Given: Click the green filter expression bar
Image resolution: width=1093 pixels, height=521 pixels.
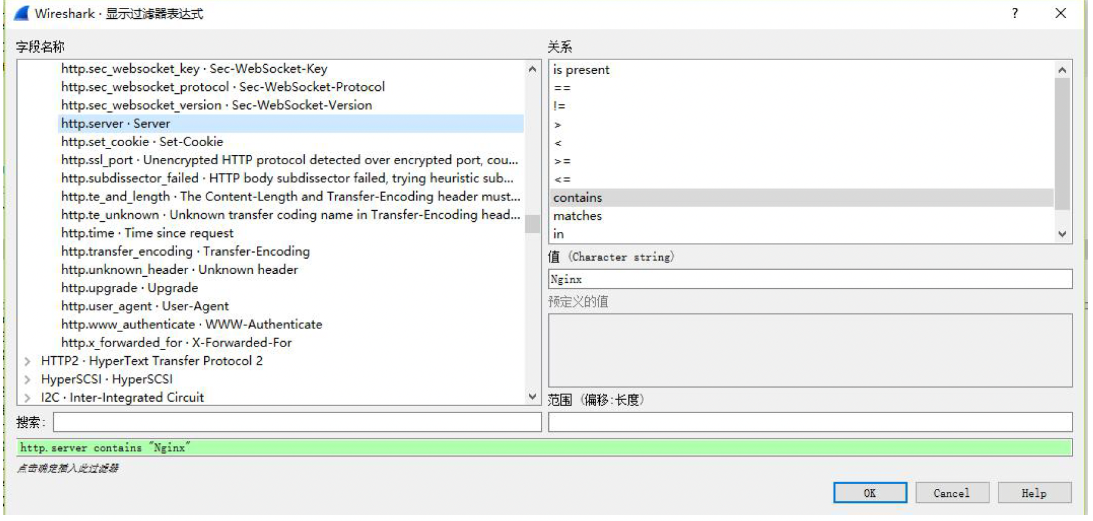Looking at the screenshot, I should pyautogui.click(x=544, y=448).
